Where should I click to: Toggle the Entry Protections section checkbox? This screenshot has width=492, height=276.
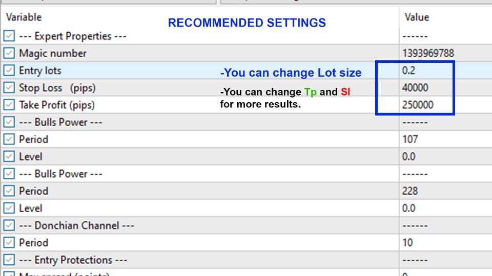pos(9,260)
